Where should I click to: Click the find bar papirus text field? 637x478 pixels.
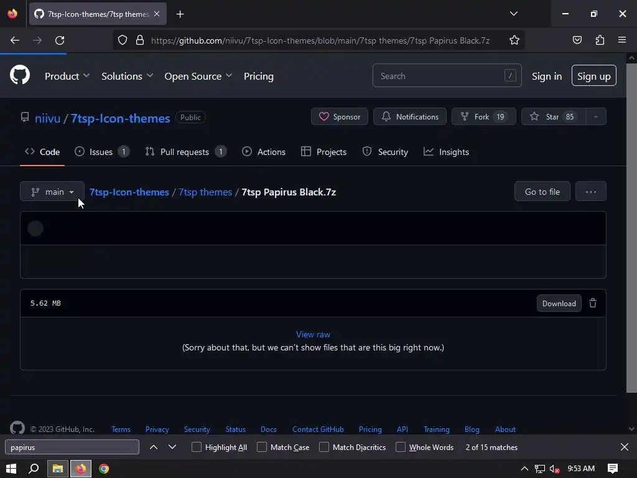pyautogui.click(x=72, y=447)
